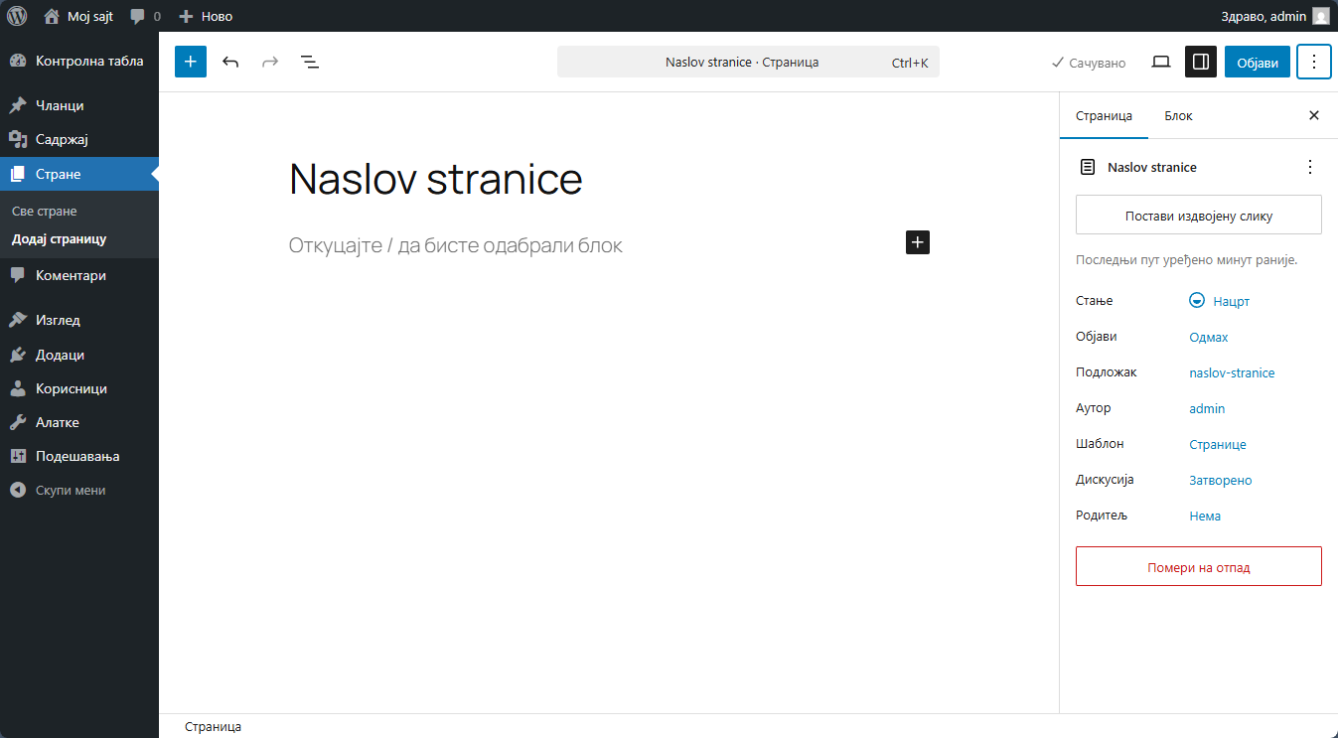Open the block inserter
Image resolution: width=1338 pixels, height=738 pixels.
(x=190, y=61)
